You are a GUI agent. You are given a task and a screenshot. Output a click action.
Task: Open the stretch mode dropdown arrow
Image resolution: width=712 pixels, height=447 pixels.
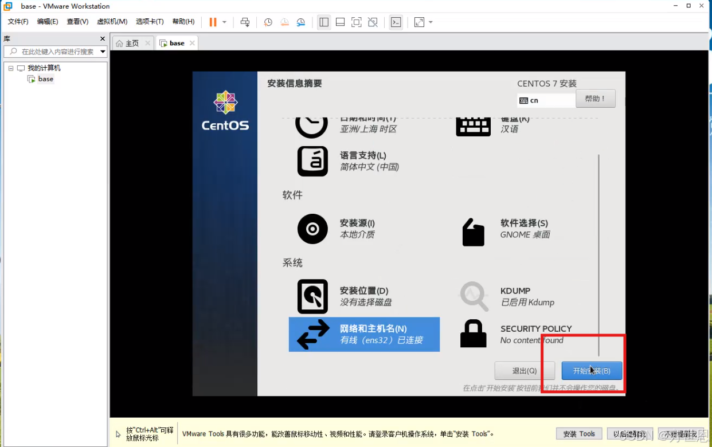431,22
